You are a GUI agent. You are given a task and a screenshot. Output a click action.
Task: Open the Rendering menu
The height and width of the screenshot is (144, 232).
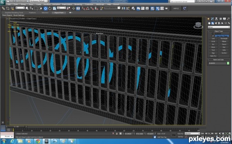(78, 4)
